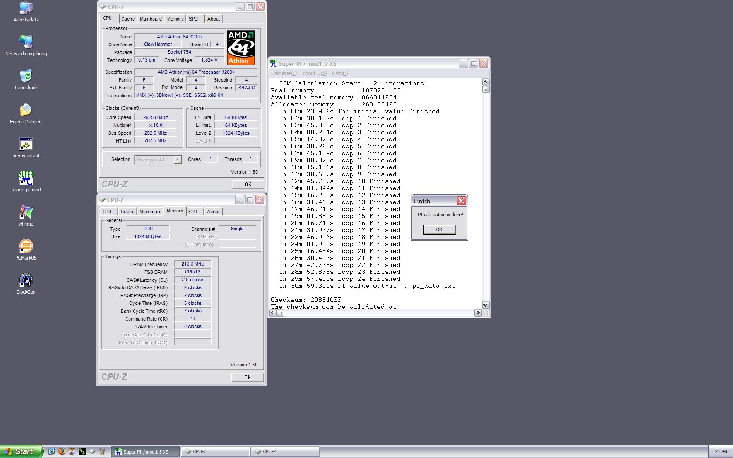The width and height of the screenshot is (733, 458).
Task: Click the Code Name ClawHammer field
Action: pyautogui.click(x=158, y=44)
